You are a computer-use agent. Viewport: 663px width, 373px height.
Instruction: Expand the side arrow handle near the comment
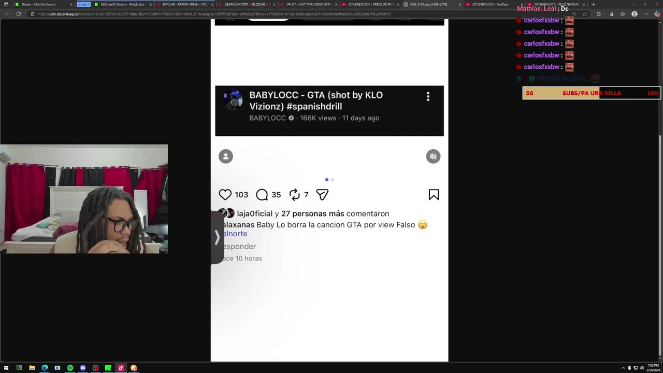[217, 237]
